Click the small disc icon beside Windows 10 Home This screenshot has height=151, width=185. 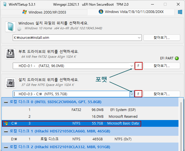(x=19, y=29)
